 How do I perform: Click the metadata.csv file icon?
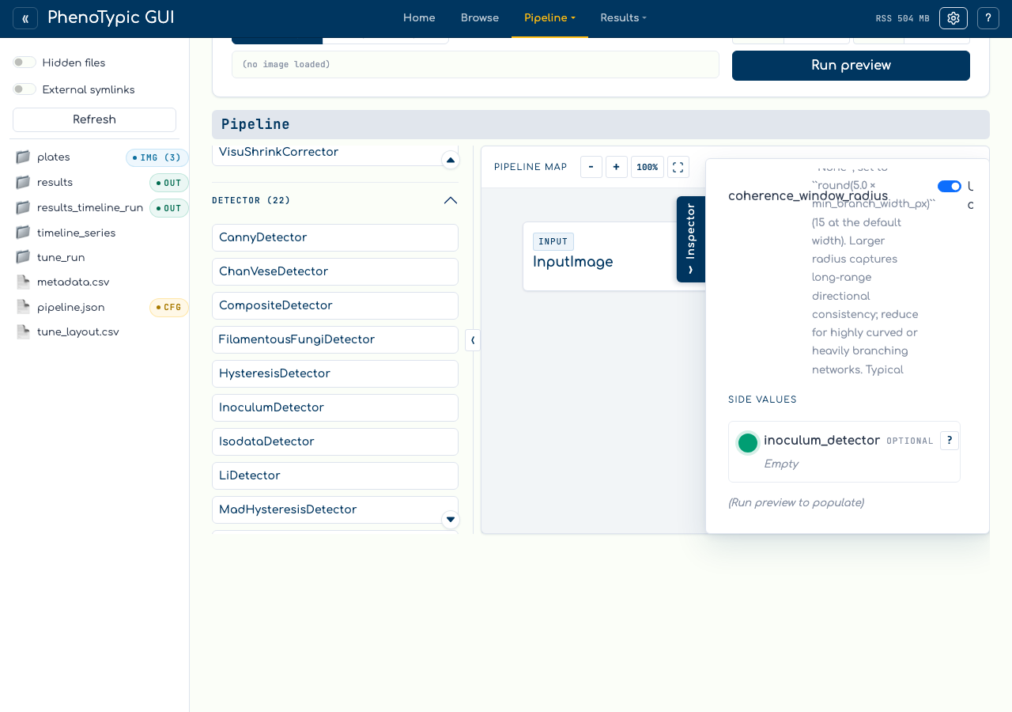23,282
